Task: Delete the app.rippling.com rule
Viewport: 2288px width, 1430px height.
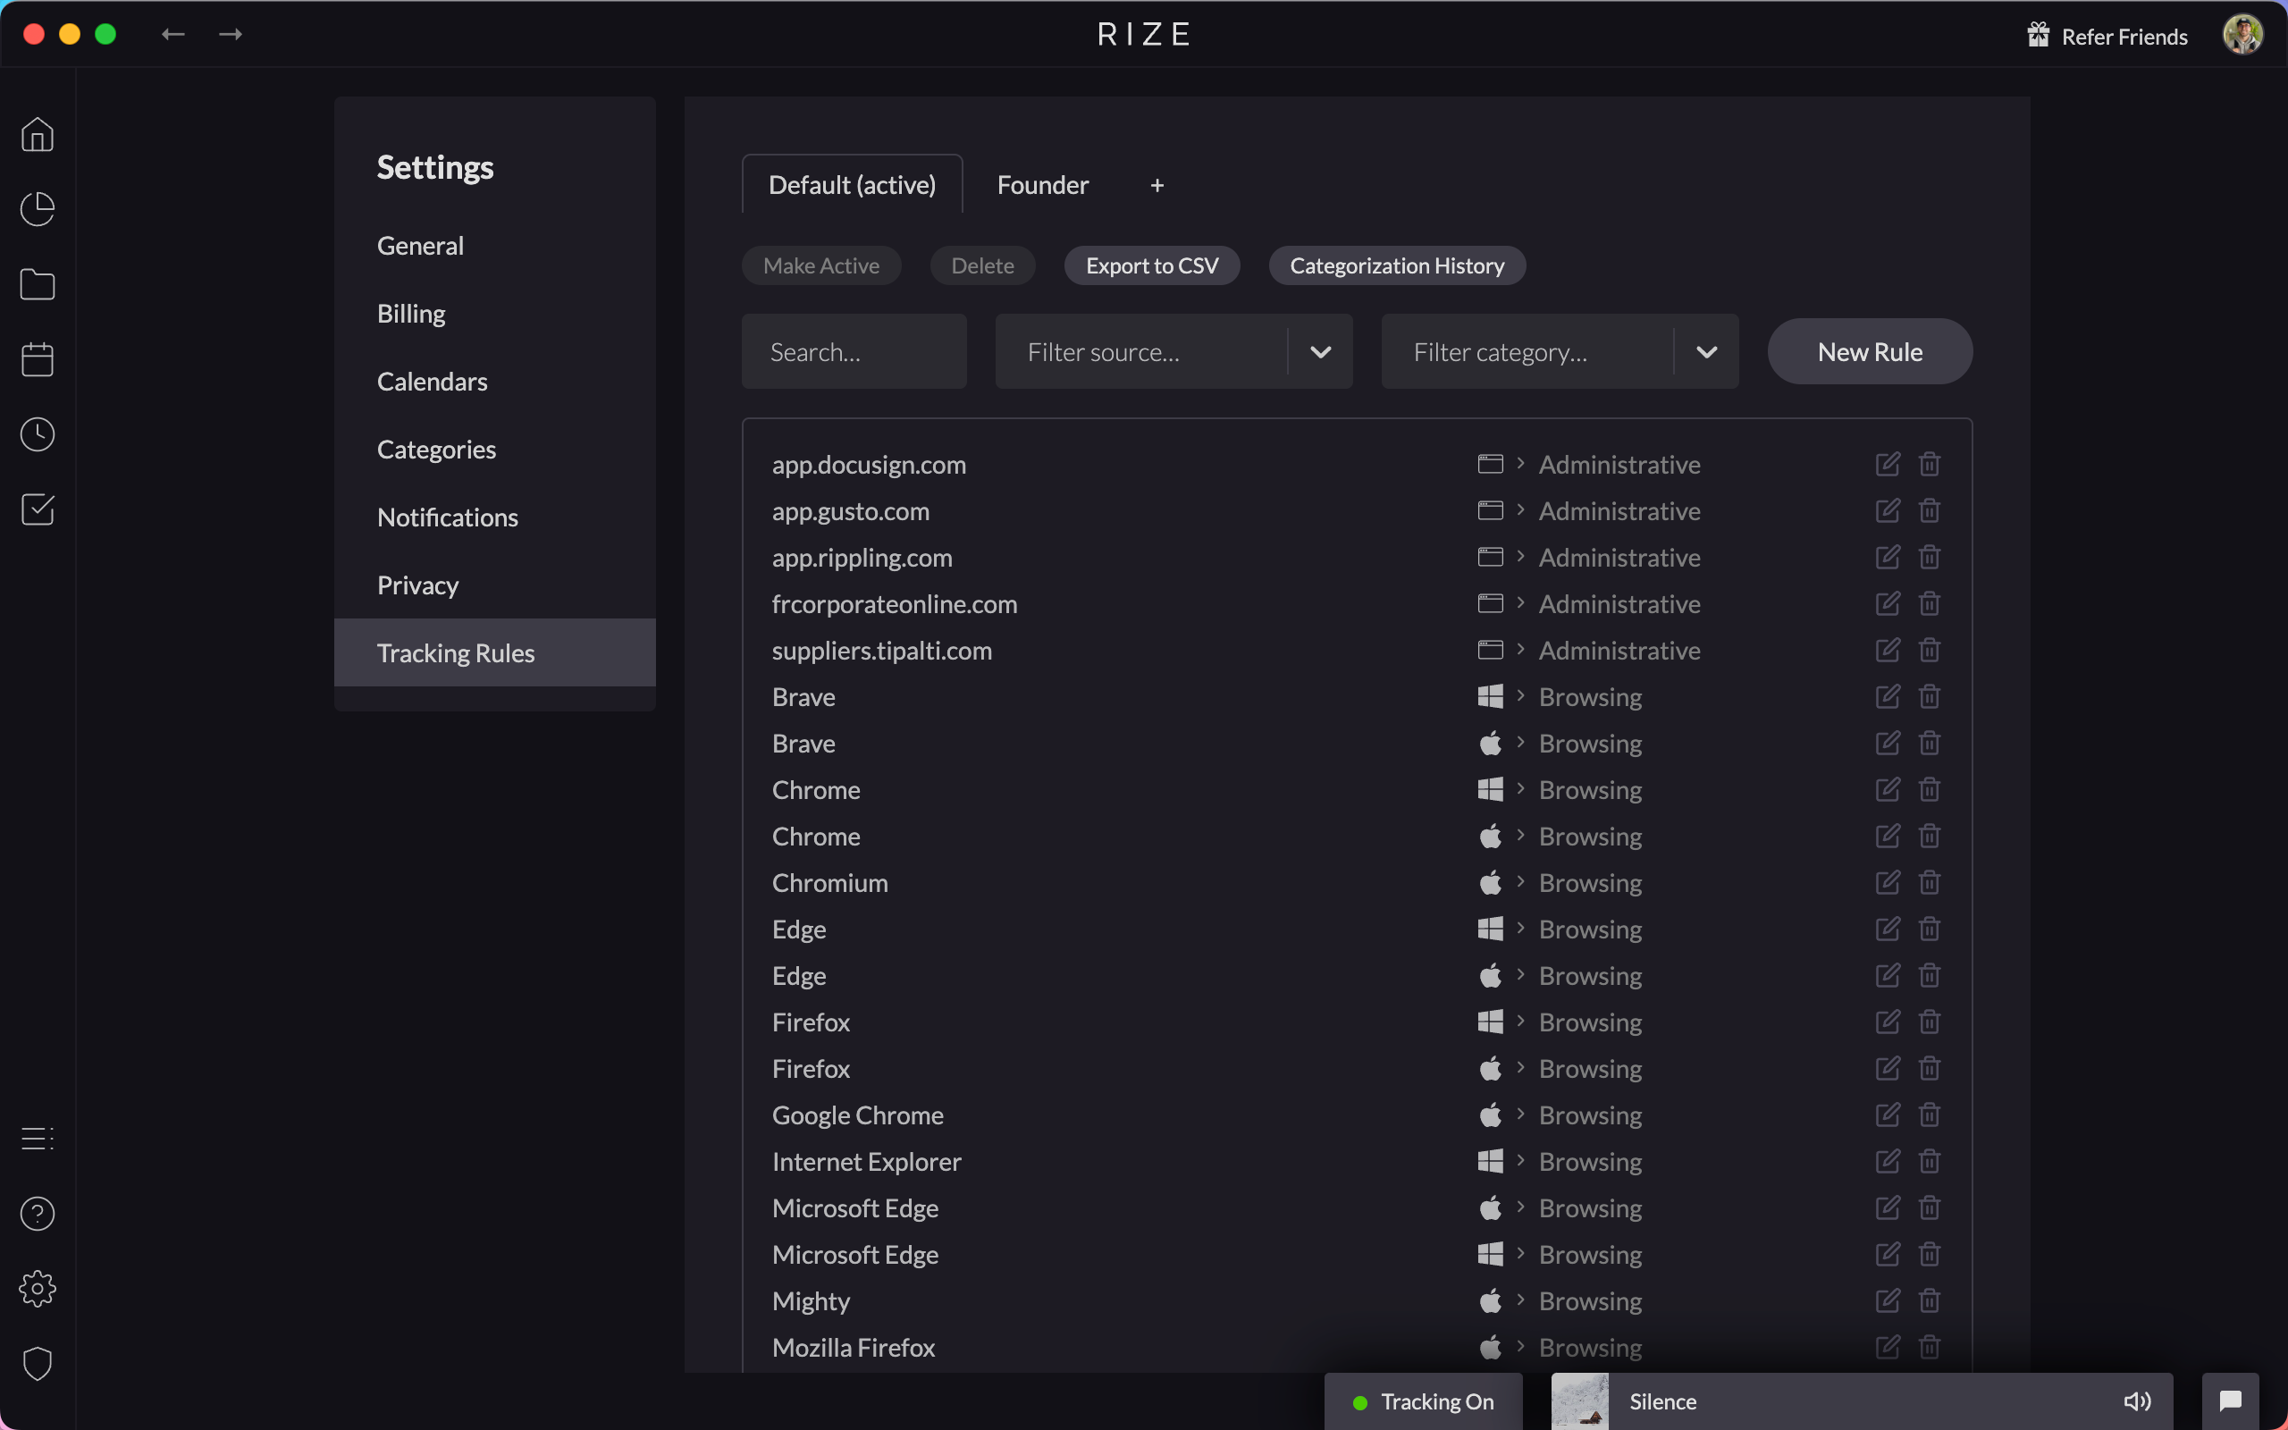Action: pos(1930,557)
